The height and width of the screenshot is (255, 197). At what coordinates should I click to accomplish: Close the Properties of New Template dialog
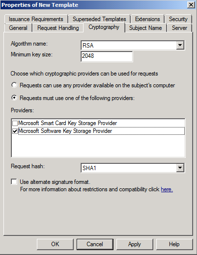click(191, 5)
